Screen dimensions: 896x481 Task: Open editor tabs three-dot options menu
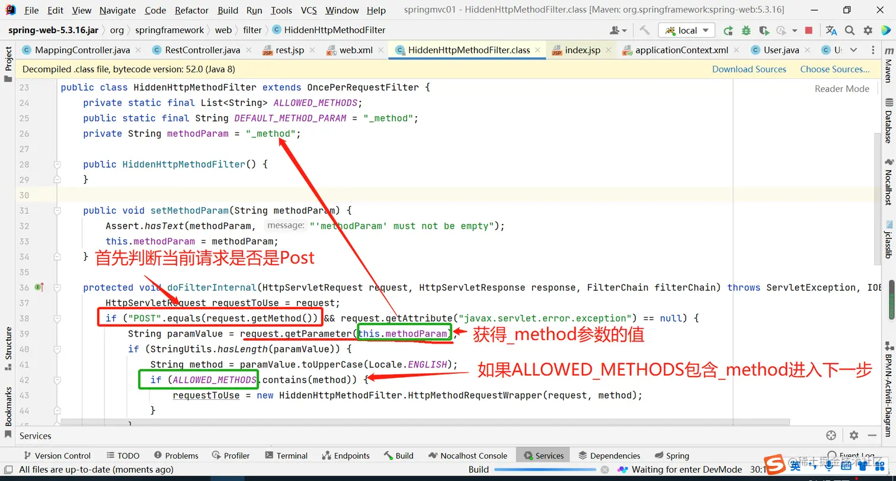(873, 50)
